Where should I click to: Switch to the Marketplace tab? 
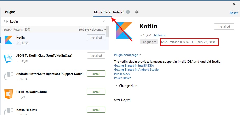click(102, 12)
